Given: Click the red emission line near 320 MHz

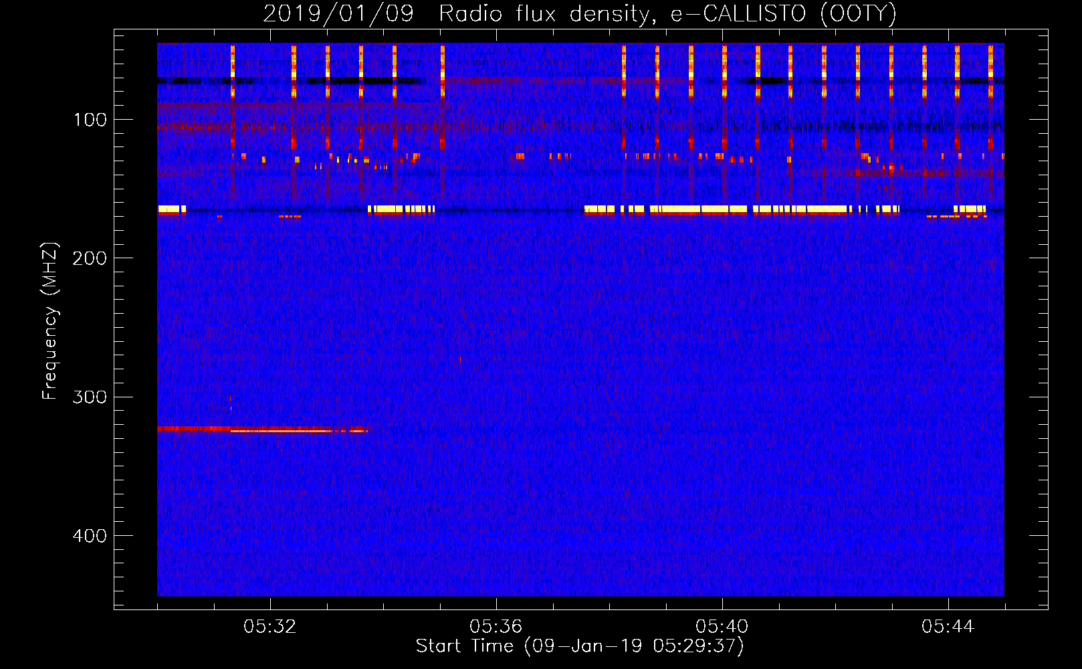Looking at the screenshot, I should 262,429.
